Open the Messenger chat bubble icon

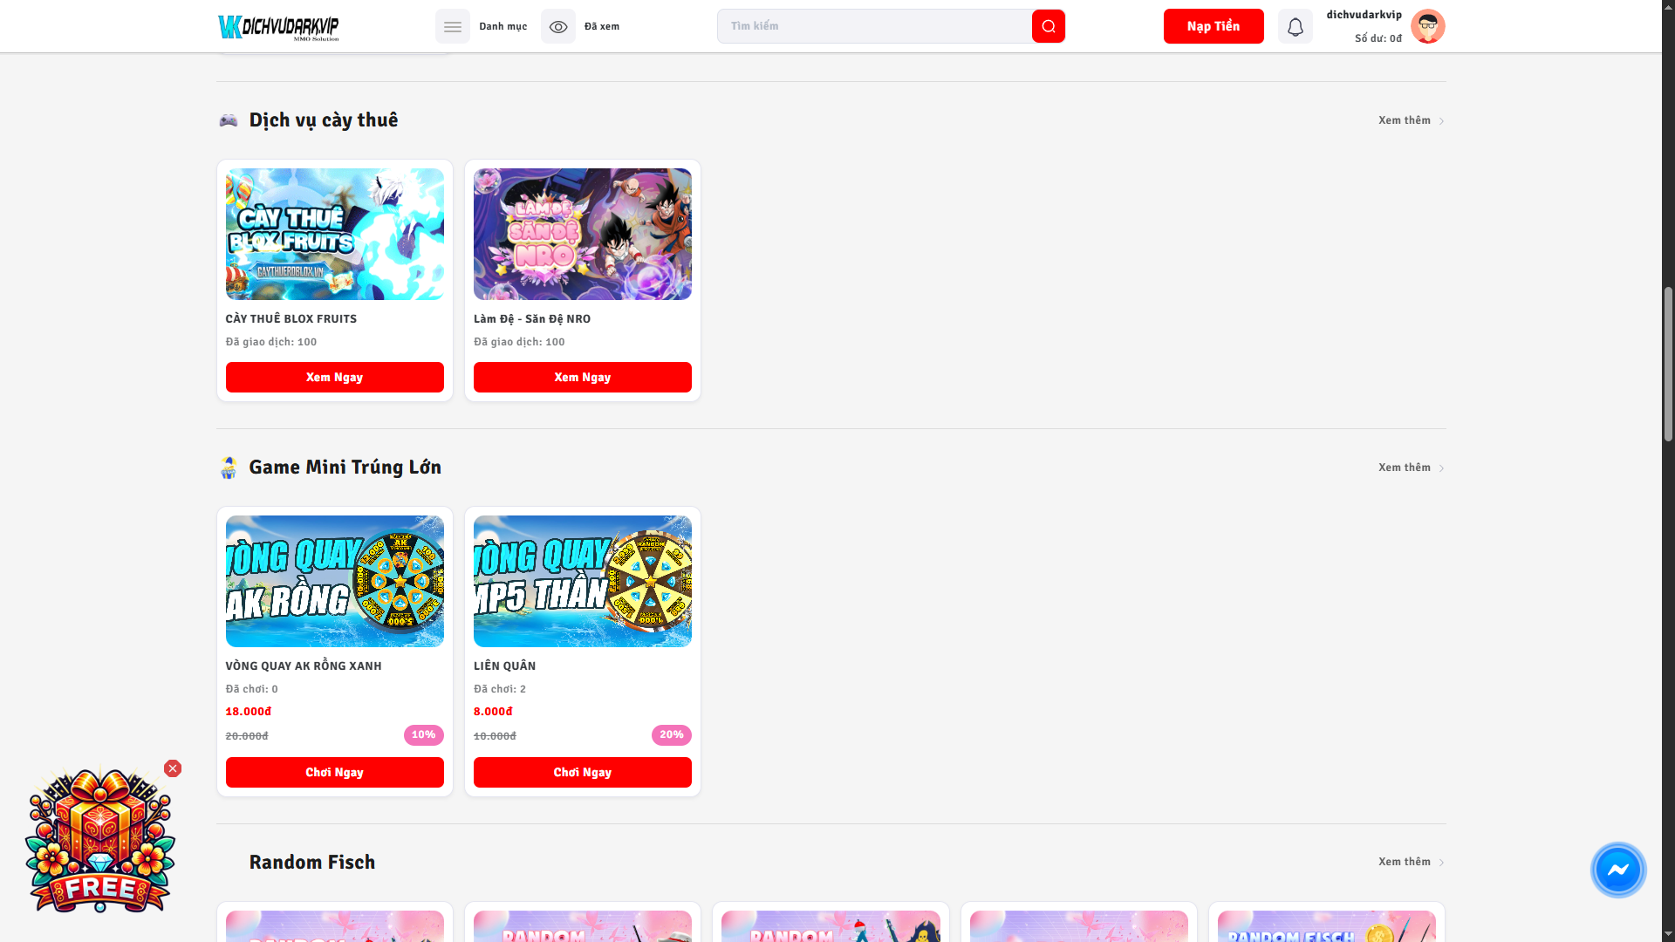[1617, 870]
